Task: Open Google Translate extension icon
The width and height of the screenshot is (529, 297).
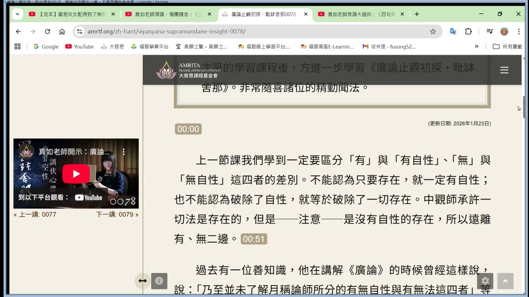Action: click(x=453, y=31)
